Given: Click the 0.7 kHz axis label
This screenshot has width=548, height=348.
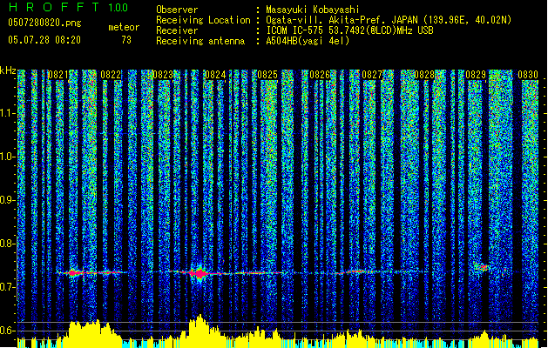Looking at the screenshot, I should click(8, 287).
